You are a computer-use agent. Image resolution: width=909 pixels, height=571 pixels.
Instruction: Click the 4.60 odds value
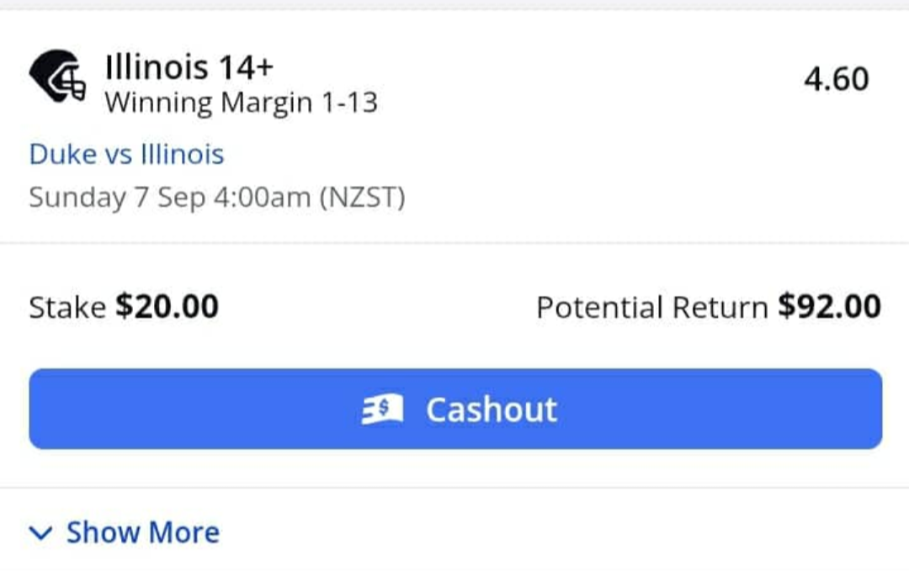pyautogui.click(x=836, y=79)
